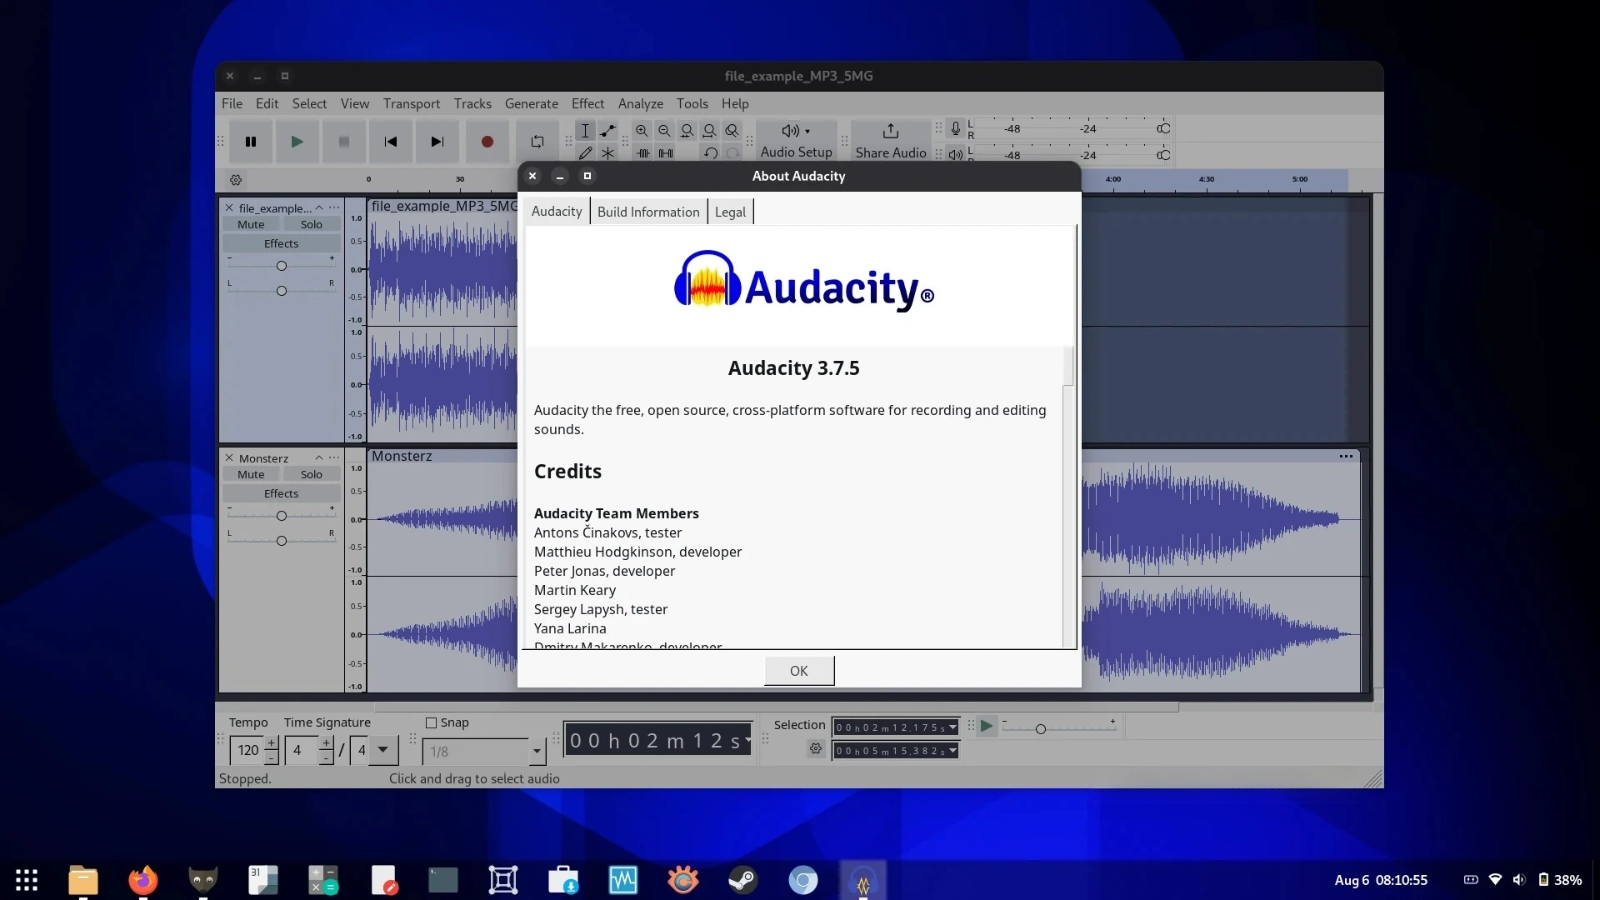
Task: Adjust the playback speed slider
Action: 1040,729
